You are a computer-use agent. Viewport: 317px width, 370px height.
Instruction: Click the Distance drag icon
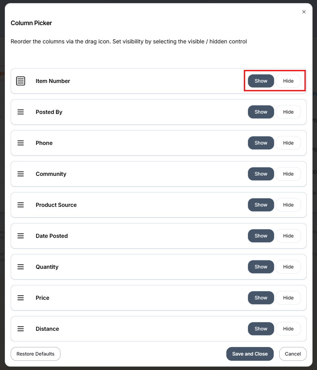(x=21, y=329)
